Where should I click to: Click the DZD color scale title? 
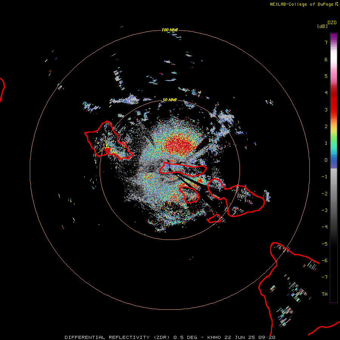332,23
